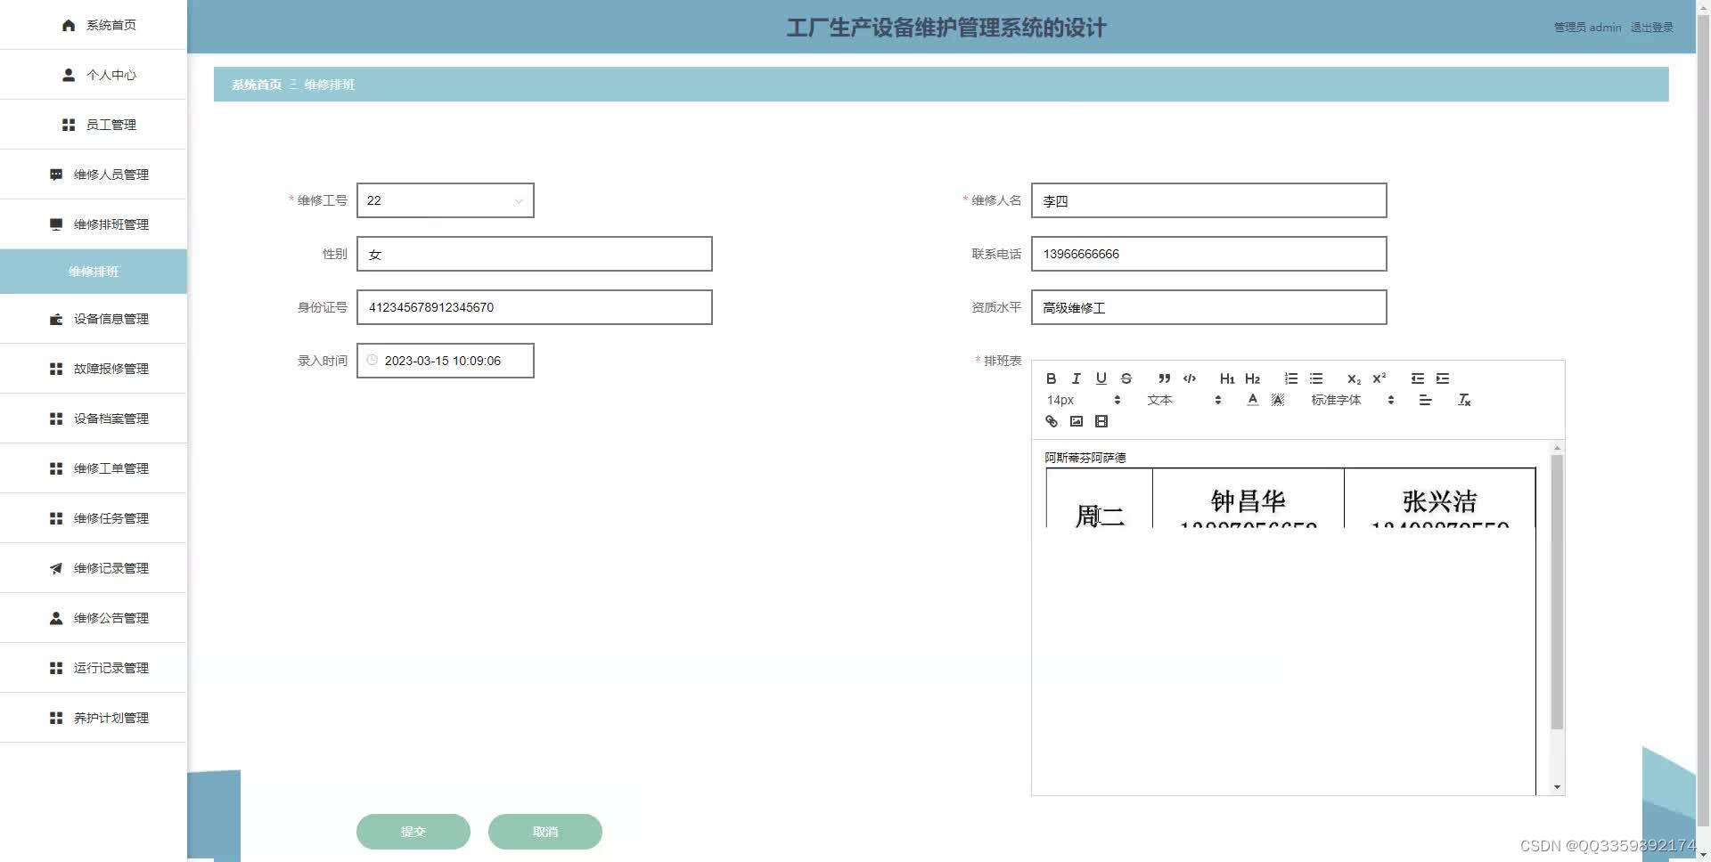The height and width of the screenshot is (862, 1711).
Task: Click 钟昌华 cell in schedule image
Action: click(1248, 500)
